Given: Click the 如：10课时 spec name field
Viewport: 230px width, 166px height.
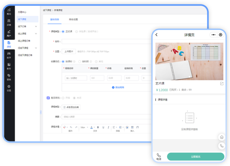Looking at the screenshot, I should (76, 78).
